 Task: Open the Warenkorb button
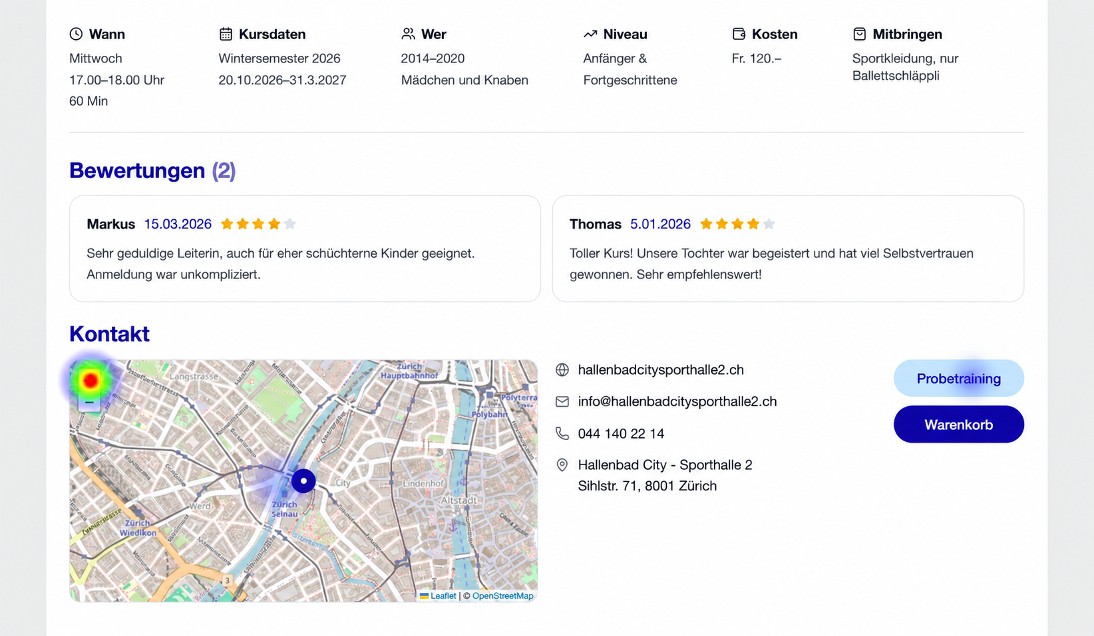(958, 425)
